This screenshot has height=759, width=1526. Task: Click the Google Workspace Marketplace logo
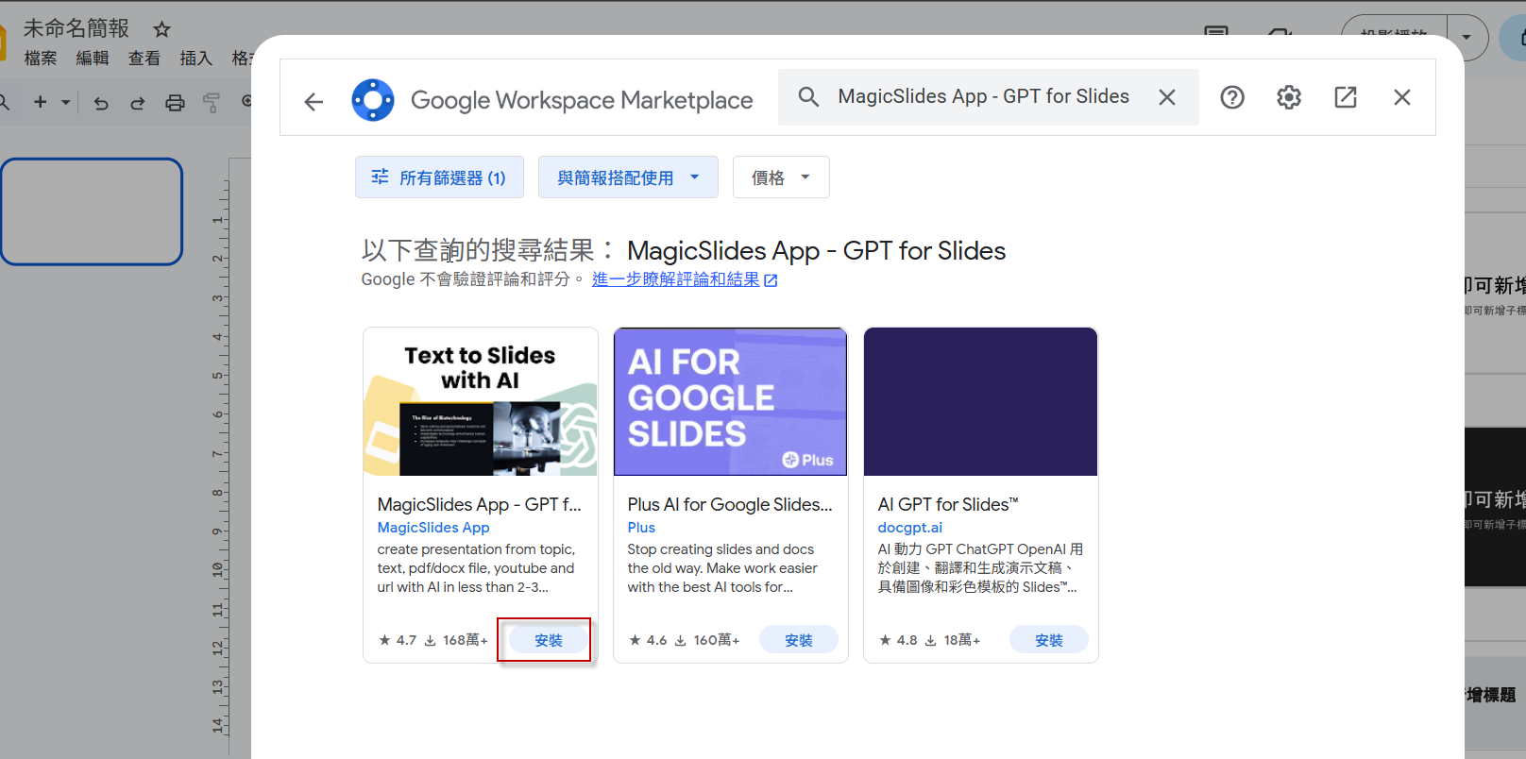[x=373, y=100]
